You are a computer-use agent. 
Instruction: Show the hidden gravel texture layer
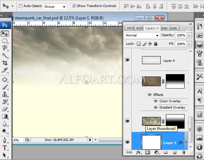(x=128, y=81)
